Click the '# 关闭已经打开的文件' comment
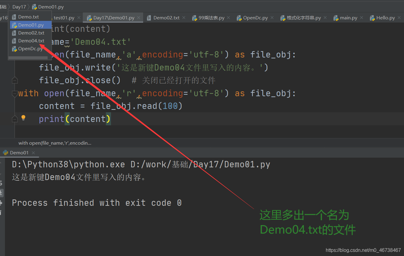Image resolution: width=404 pixels, height=256 pixels. (x=173, y=80)
